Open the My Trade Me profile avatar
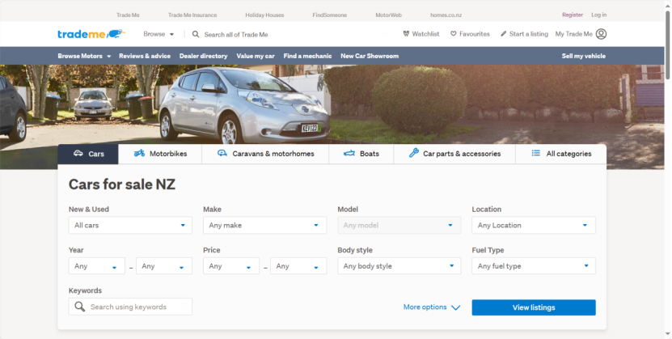Image resolution: width=672 pixels, height=339 pixels. pyautogui.click(x=601, y=34)
